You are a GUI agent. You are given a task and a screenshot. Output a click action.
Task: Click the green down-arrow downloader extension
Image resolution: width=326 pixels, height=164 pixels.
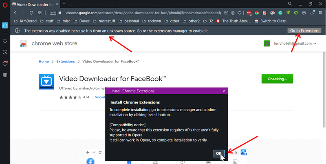[x=288, y=13]
